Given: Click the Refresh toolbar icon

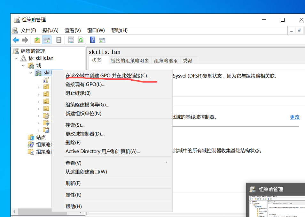Looking at the screenshot, I should pos(81,40).
